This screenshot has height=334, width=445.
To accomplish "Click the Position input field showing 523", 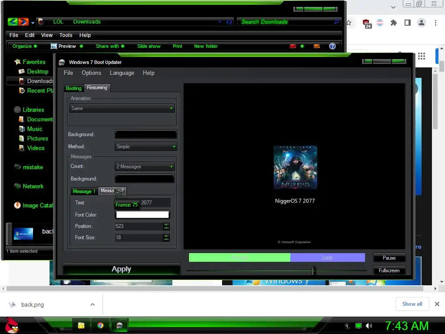I will click(139, 226).
